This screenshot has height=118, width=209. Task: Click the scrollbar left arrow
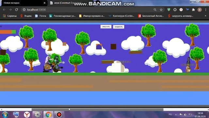[1, 109]
